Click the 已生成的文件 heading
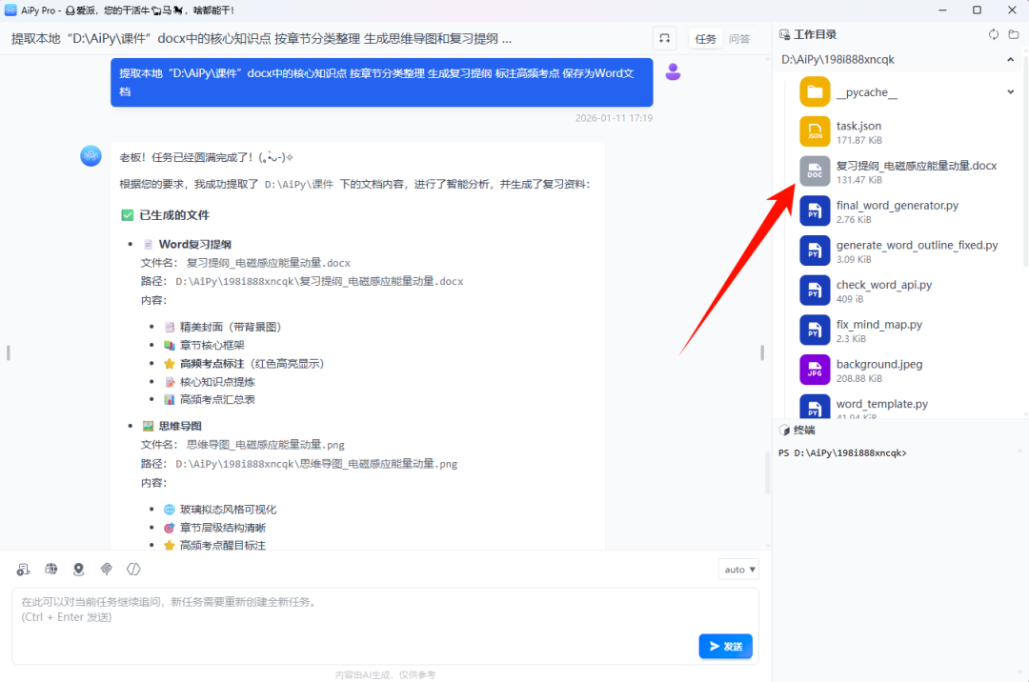The image size is (1029, 682). point(174,215)
